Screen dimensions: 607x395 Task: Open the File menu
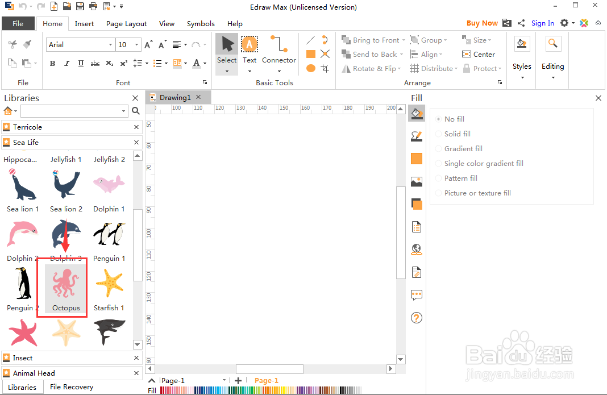pos(18,24)
